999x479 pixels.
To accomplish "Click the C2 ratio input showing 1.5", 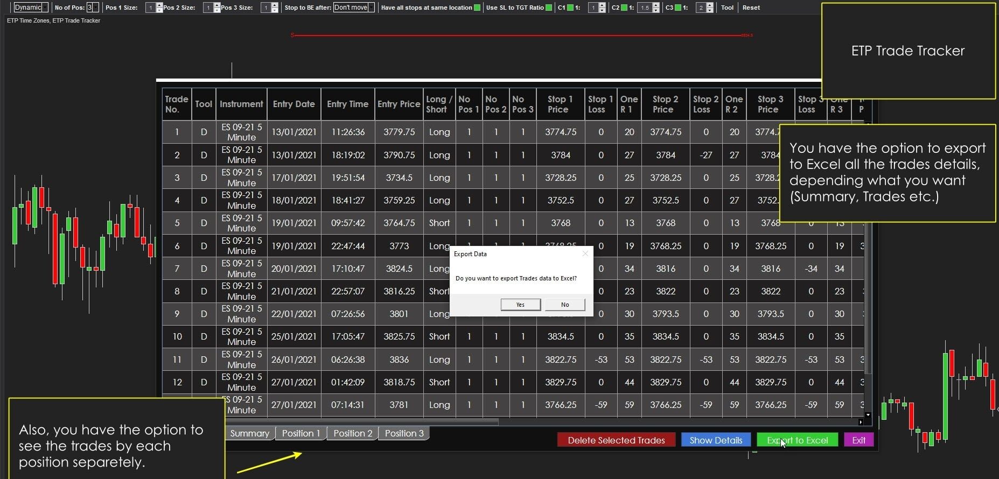I will [645, 8].
